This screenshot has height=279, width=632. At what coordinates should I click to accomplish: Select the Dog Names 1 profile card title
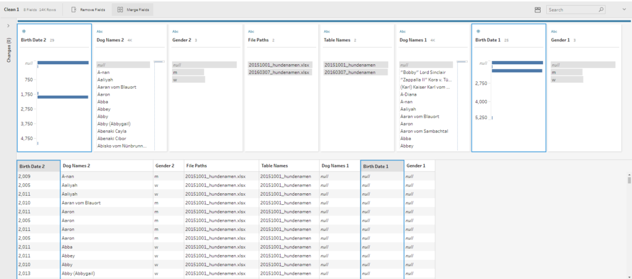click(x=413, y=40)
